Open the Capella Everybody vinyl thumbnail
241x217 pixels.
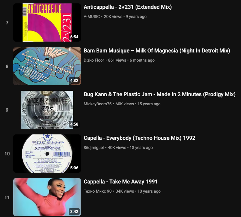pyautogui.click(x=47, y=153)
